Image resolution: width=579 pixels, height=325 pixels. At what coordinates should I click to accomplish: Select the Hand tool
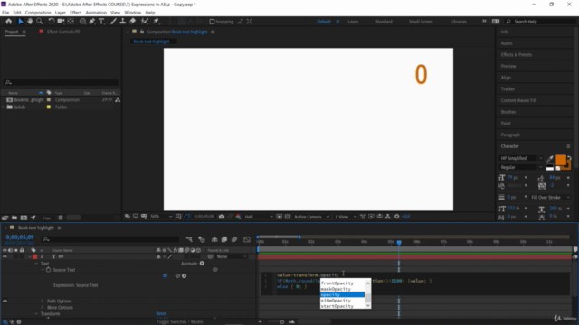pyautogui.click(x=30, y=22)
